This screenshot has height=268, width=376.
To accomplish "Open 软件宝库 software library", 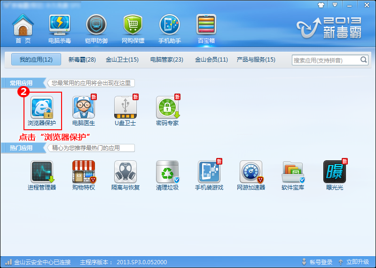I will 293,175.
